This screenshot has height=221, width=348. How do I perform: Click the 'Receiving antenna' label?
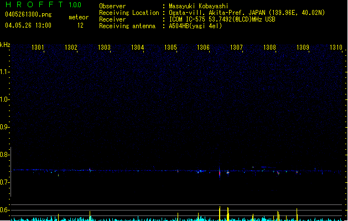pyautogui.click(x=127, y=26)
